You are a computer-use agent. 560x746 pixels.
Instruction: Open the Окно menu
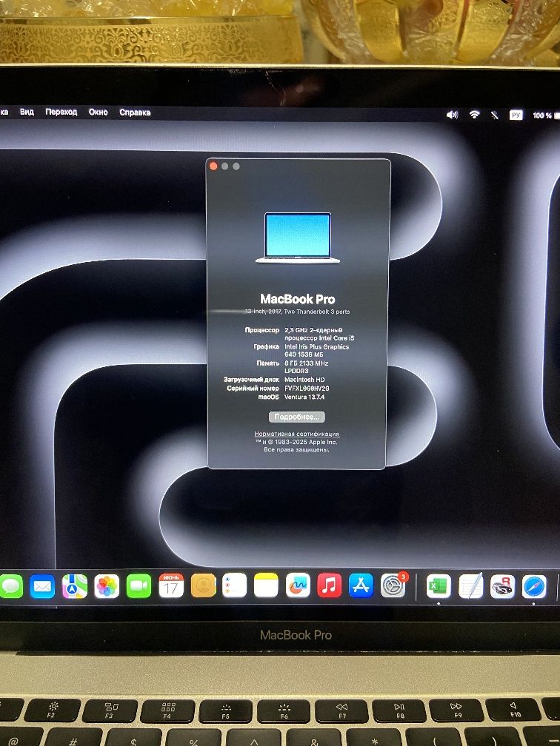coord(98,112)
